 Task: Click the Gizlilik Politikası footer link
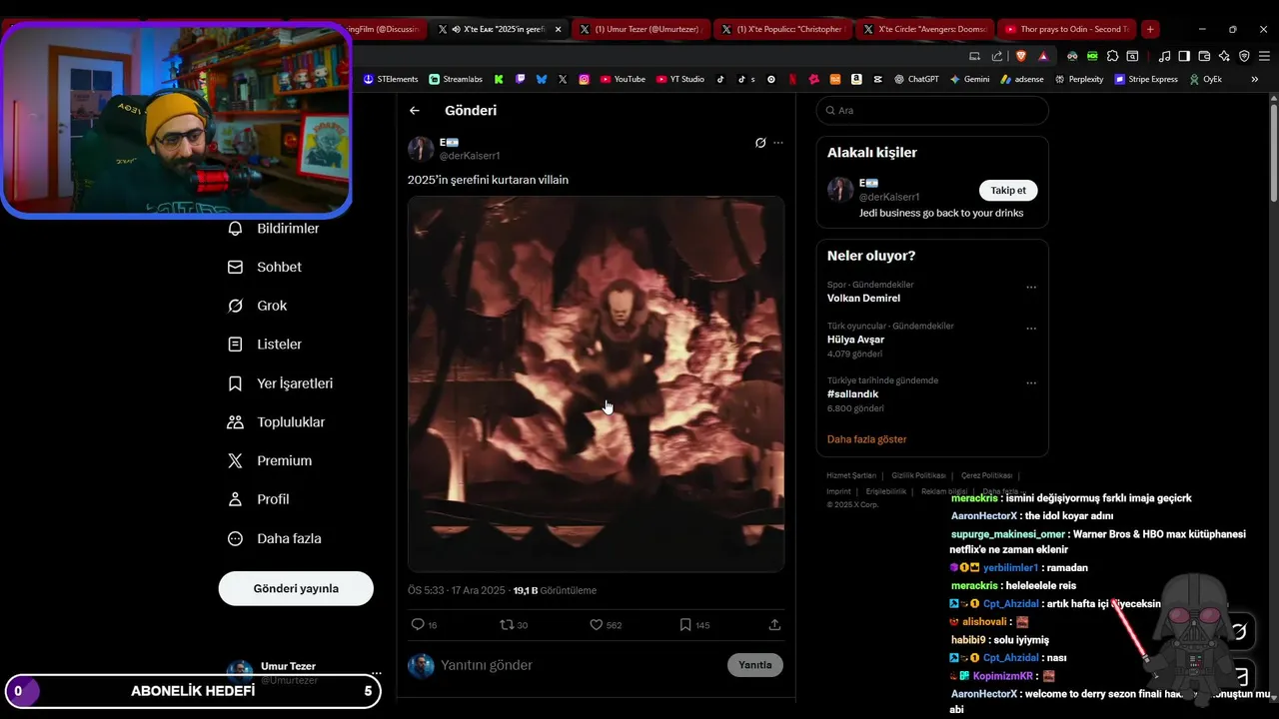[x=918, y=475]
